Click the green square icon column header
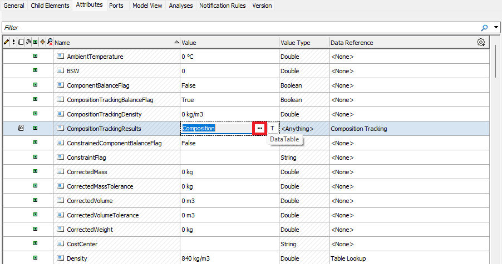Viewport: 502px width, 264px height. (35, 42)
